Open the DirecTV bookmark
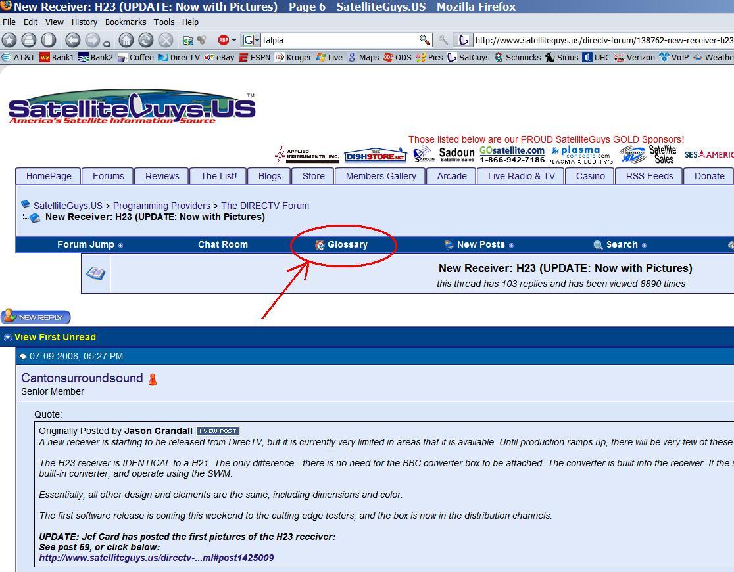 click(x=179, y=58)
